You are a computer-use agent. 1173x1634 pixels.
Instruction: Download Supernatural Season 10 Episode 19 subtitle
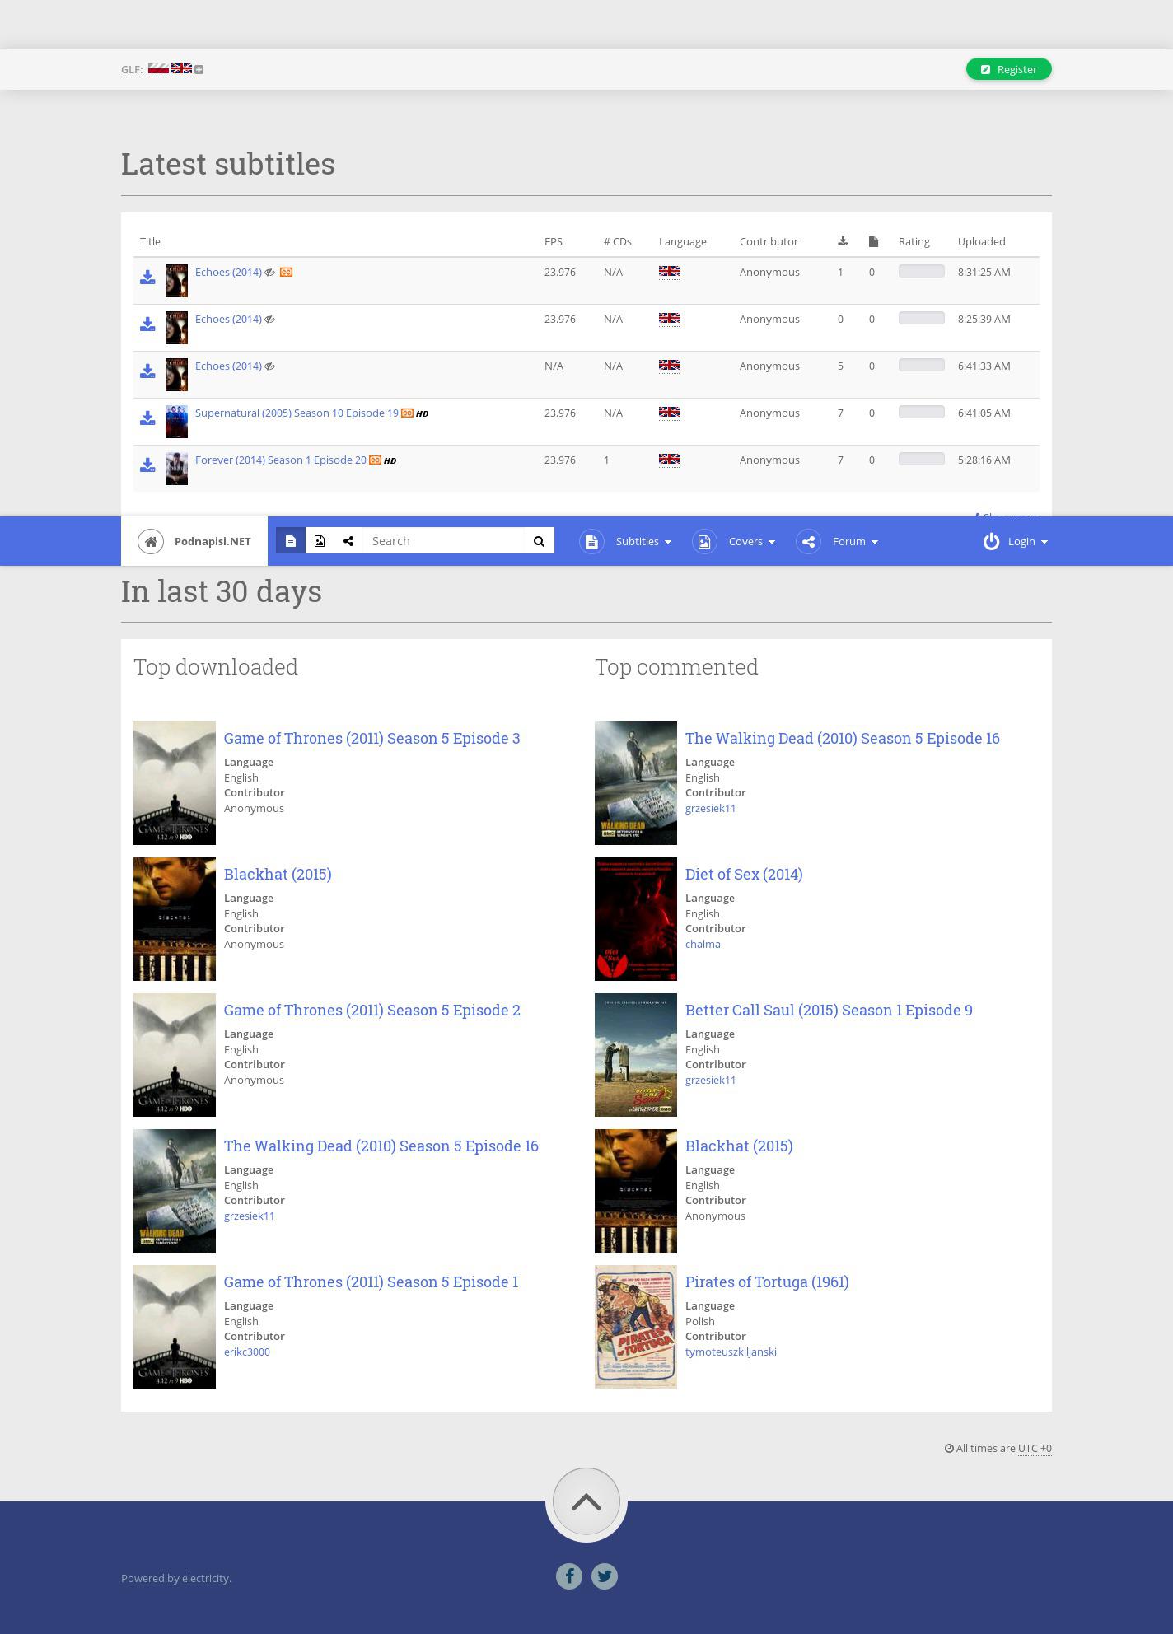pyautogui.click(x=147, y=418)
